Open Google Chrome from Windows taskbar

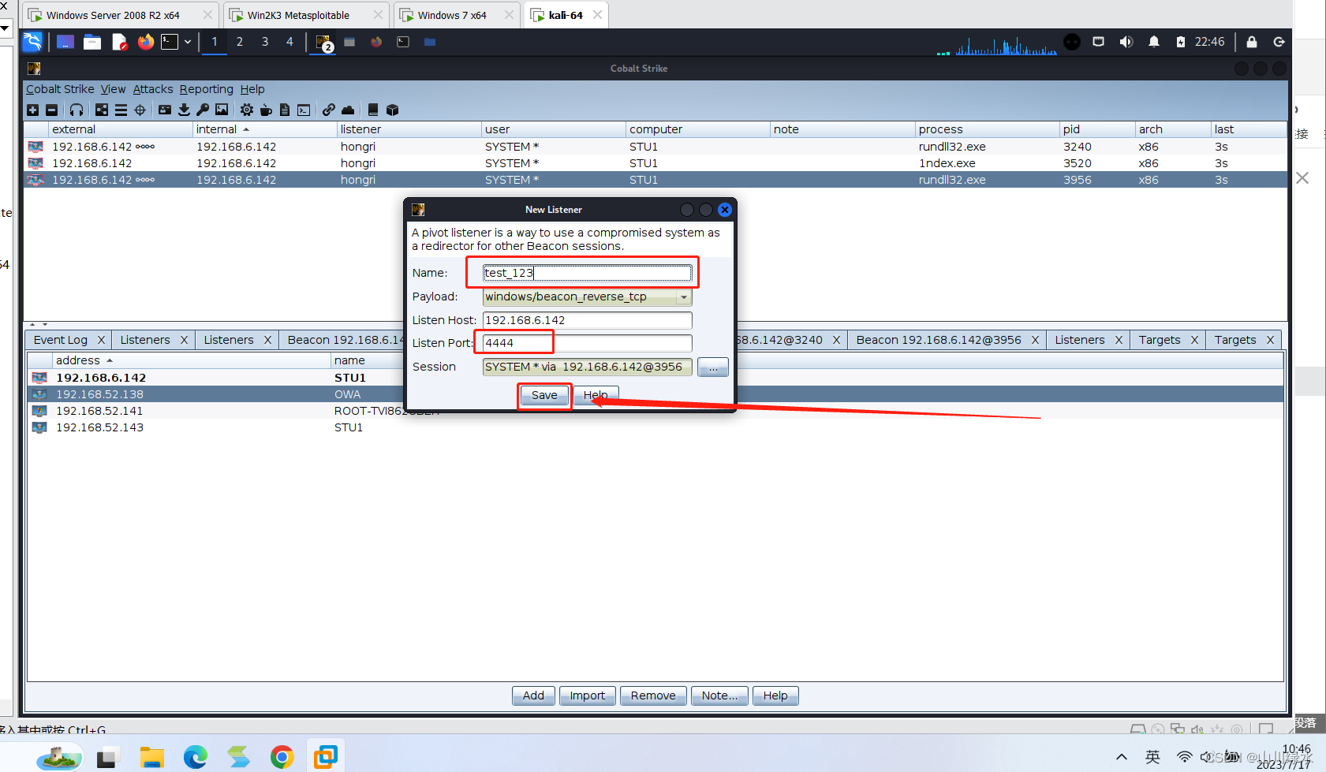click(282, 757)
